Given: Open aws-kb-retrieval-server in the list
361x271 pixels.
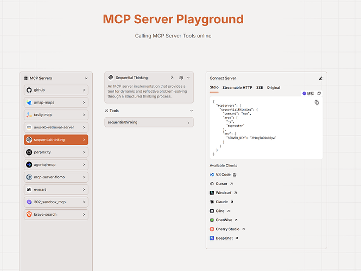Looking at the screenshot, I should tap(56, 127).
